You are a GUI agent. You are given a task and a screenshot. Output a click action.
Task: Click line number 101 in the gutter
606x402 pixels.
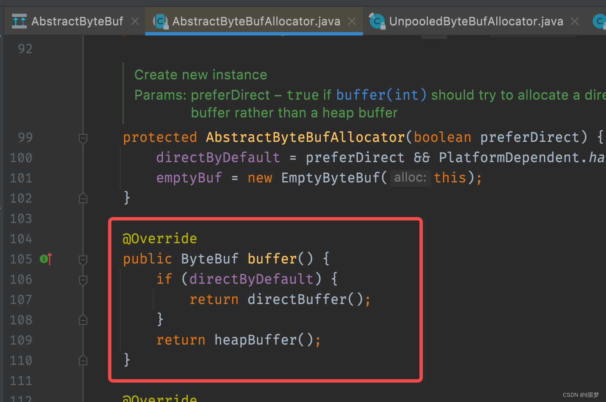[x=21, y=178]
